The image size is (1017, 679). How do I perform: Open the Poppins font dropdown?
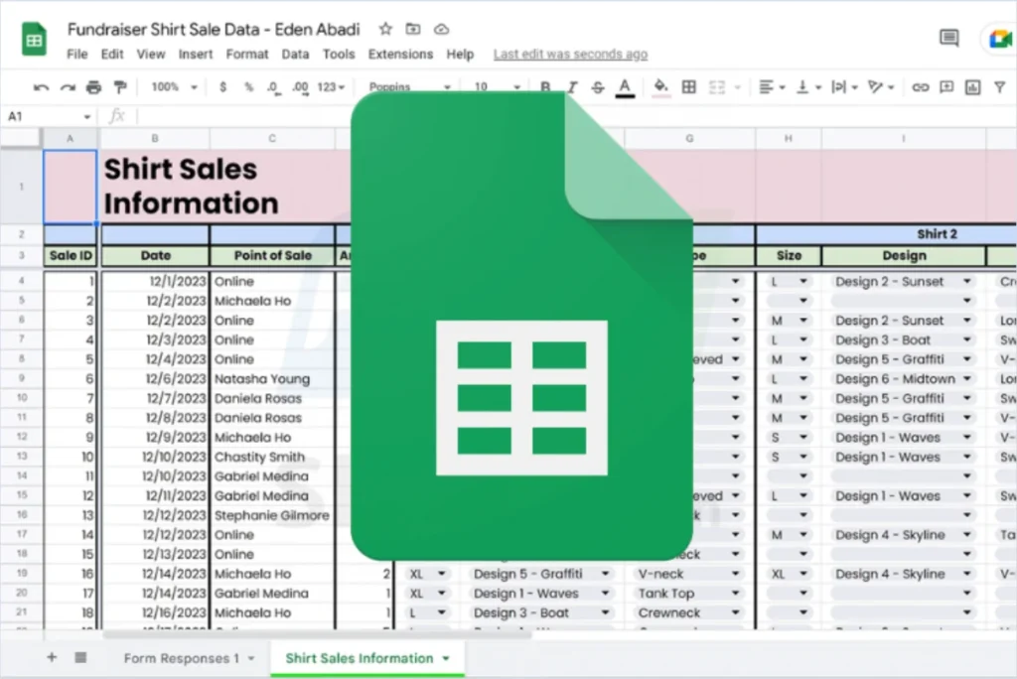click(x=410, y=87)
